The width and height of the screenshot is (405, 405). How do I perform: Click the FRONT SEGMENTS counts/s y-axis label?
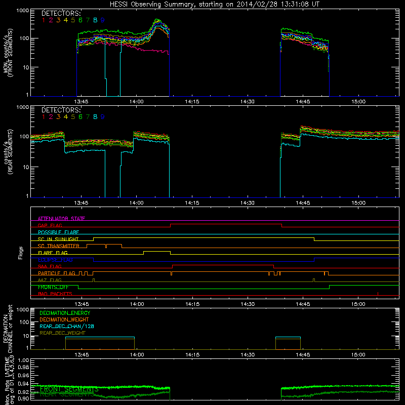[x=8, y=53]
